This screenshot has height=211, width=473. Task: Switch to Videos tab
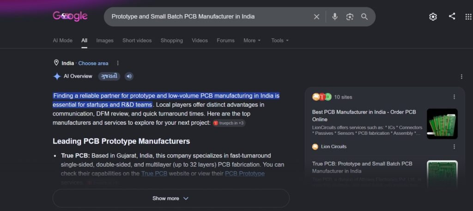[x=200, y=40]
